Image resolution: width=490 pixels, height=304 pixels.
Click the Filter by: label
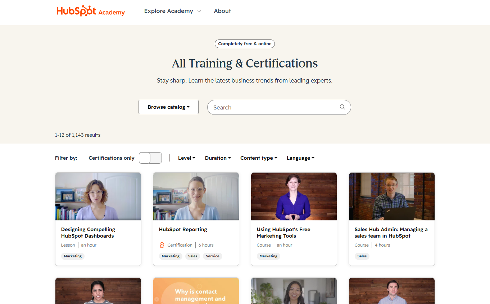pos(66,158)
